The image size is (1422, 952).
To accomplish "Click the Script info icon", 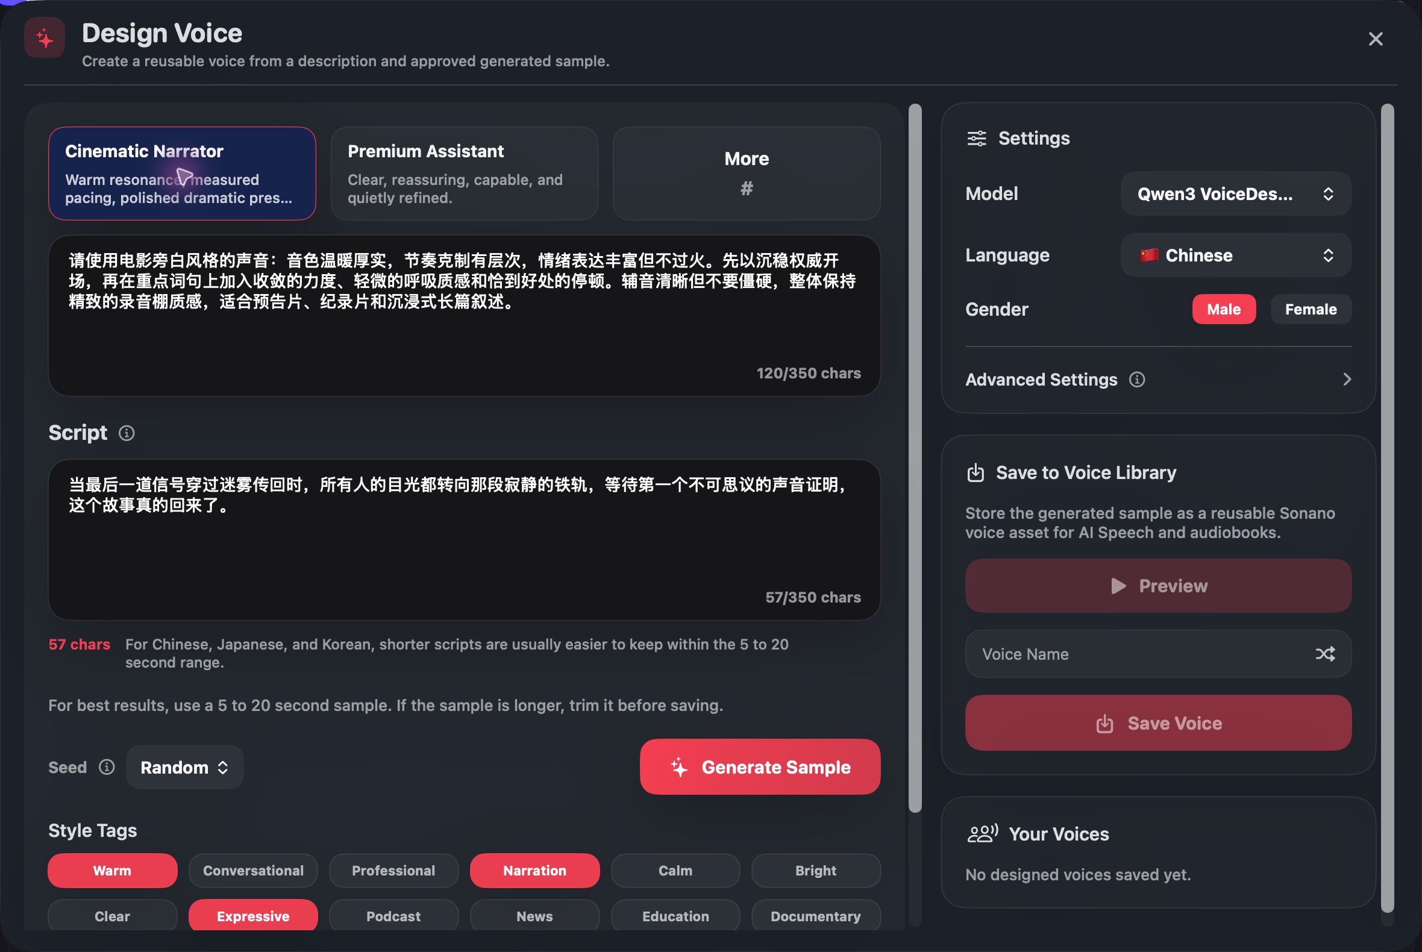I will (x=127, y=433).
